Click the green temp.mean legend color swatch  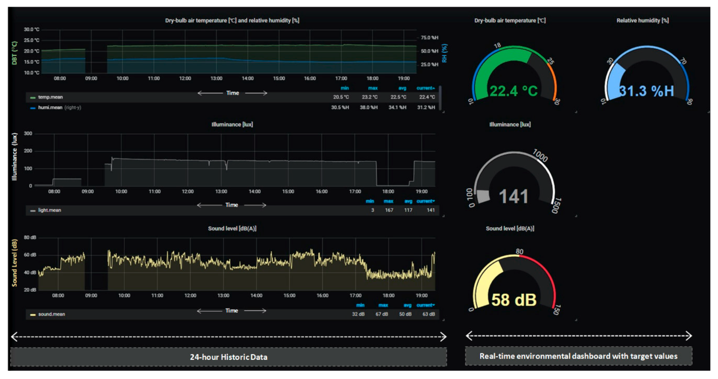[x=33, y=97]
